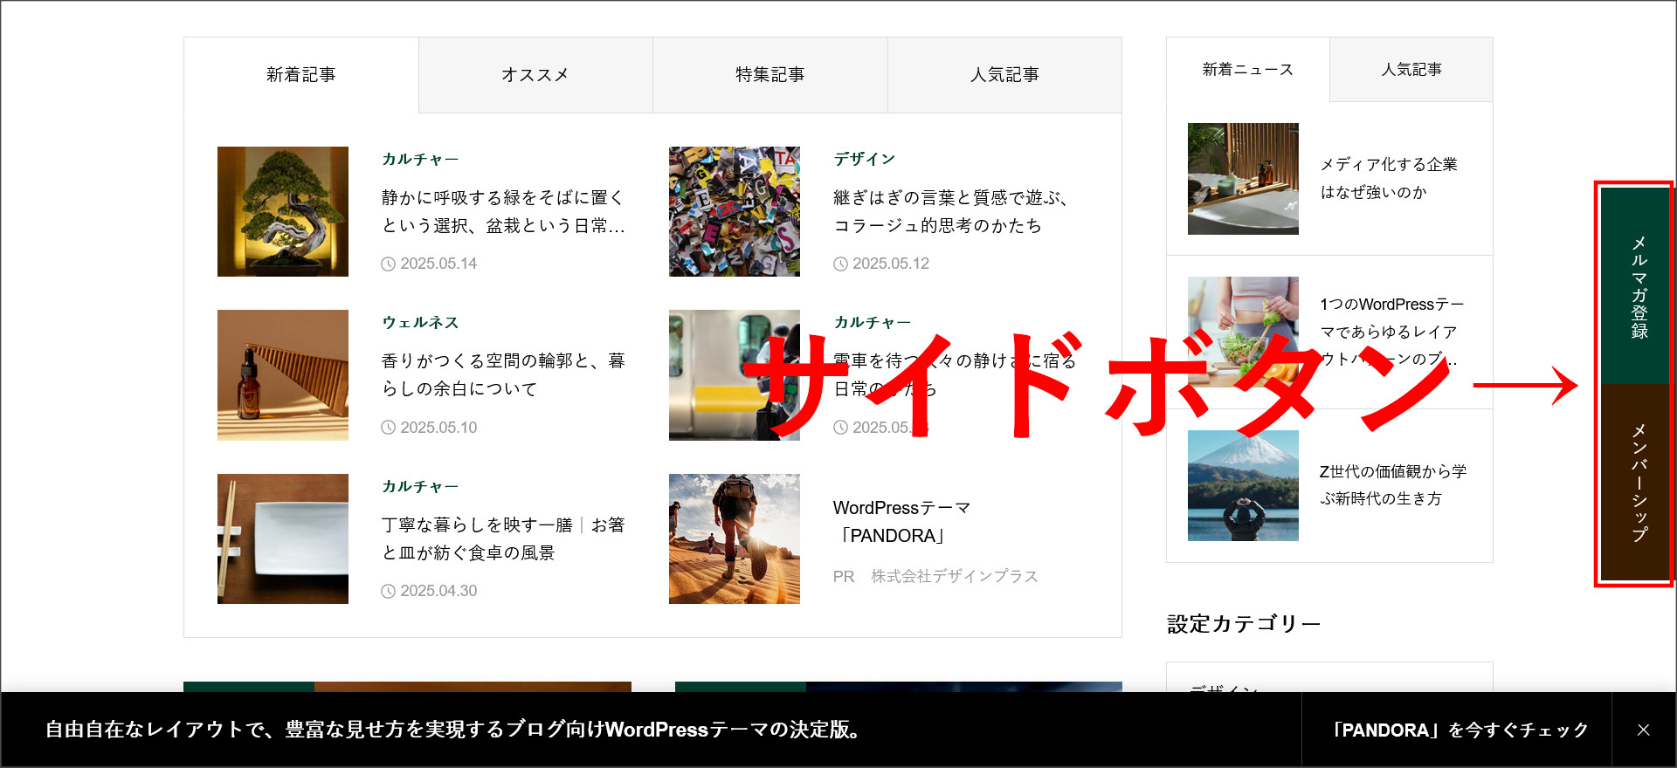Open the 特集記事 tab
This screenshot has height=768, width=1677.
pyautogui.click(x=769, y=75)
